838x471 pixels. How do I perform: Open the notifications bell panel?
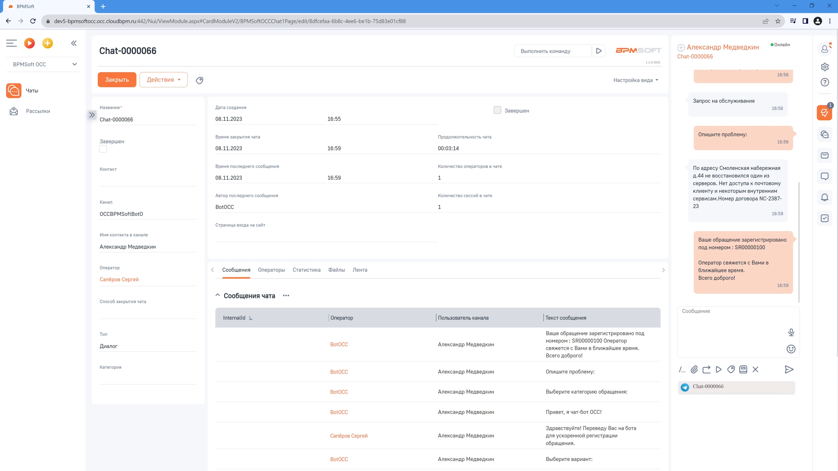[824, 197]
